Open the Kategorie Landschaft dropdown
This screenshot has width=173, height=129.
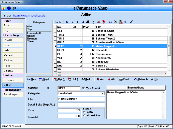[x=102, y=93]
